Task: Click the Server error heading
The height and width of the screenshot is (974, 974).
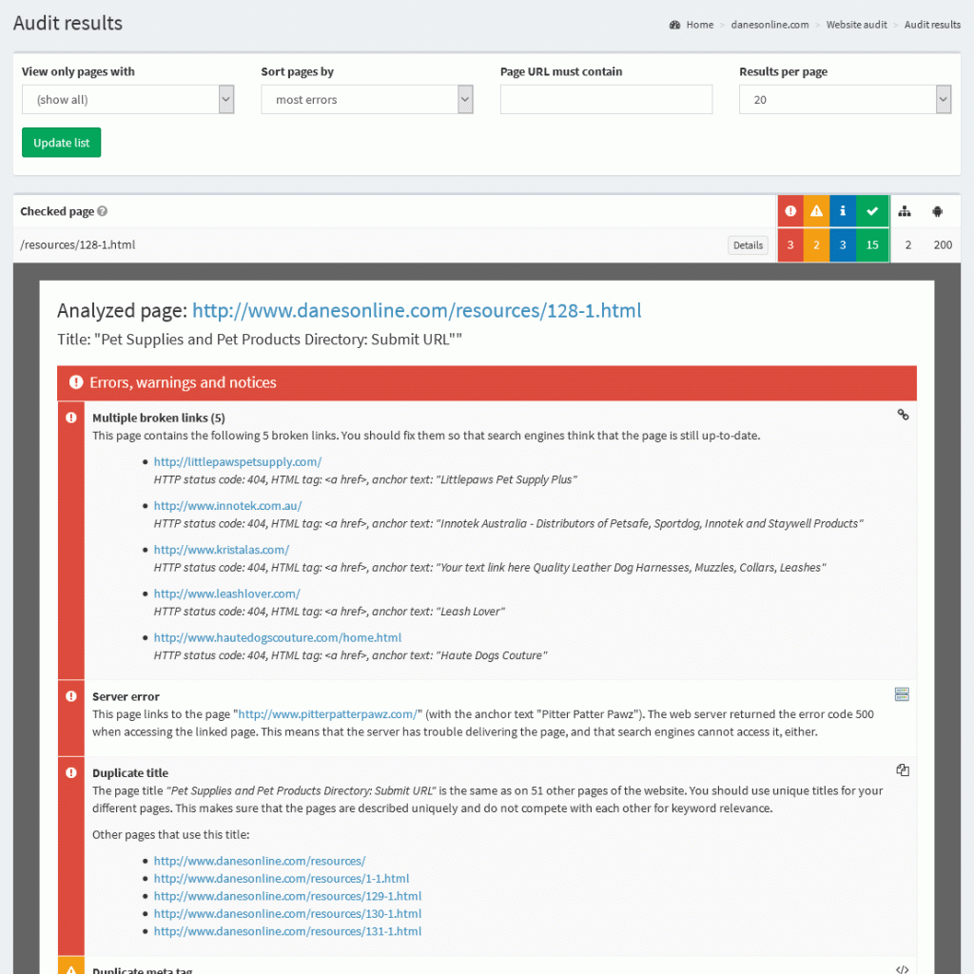Action: pyautogui.click(x=127, y=696)
